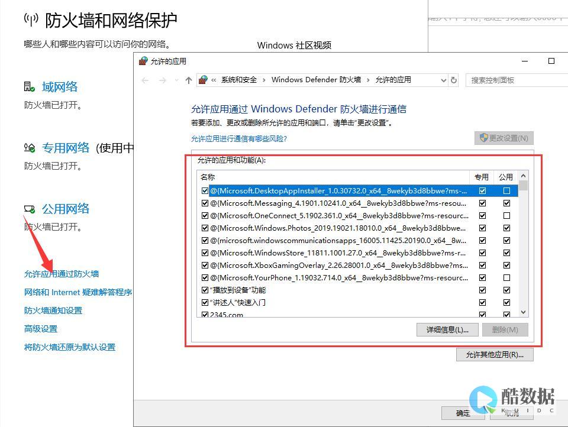Viewport: 568px width, 427px height.
Task: Click the allowed apps window title icon
Action: pyautogui.click(x=143, y=61)
